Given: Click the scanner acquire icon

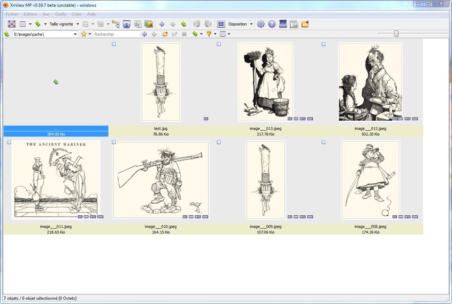Looking at the screenshot, I should [x=283, y=24].
